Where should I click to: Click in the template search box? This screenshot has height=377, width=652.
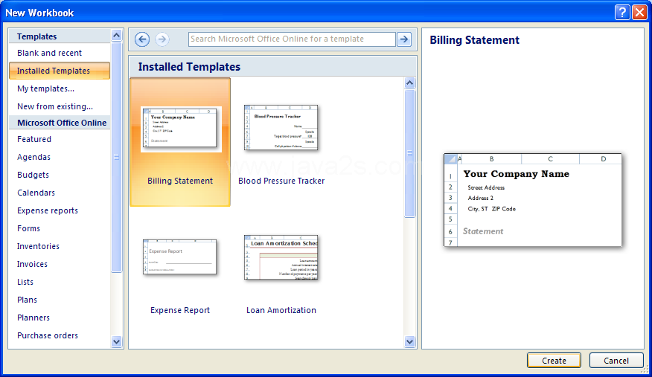coord(292,39)
